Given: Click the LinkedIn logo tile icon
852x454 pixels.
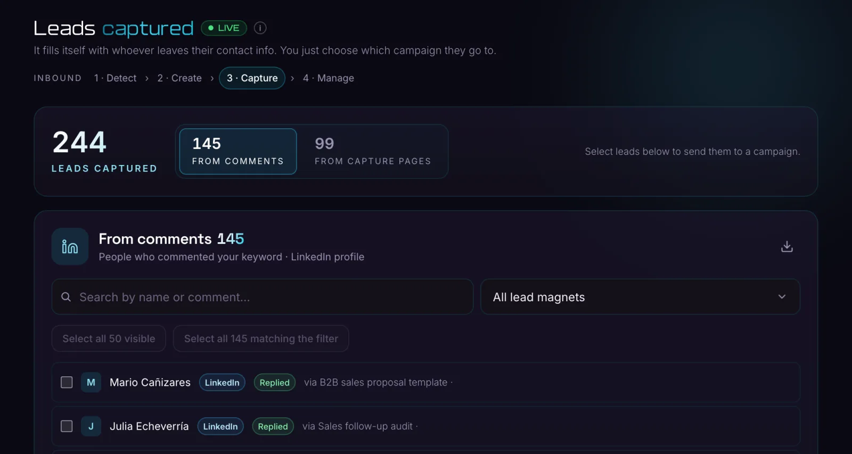Looking at the screenshot, I should 70,246.
